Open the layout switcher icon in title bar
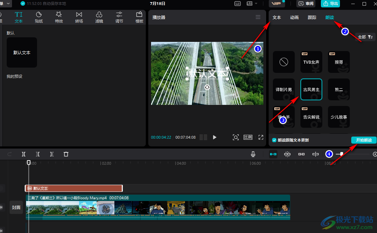This screenshot has height=233, width=377. (x=250, y=4)
